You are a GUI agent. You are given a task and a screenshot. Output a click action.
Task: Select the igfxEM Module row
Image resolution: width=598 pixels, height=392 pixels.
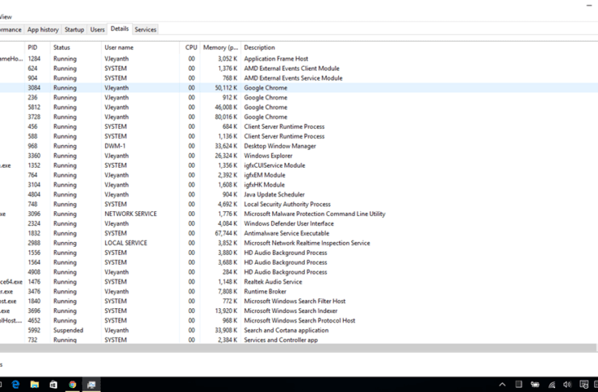point(299,175)
